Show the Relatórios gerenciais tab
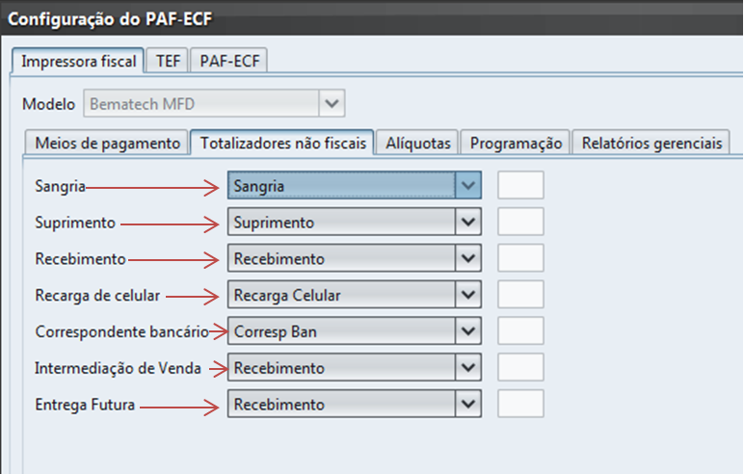The image size is (744, 474). (x=651, y=143)
